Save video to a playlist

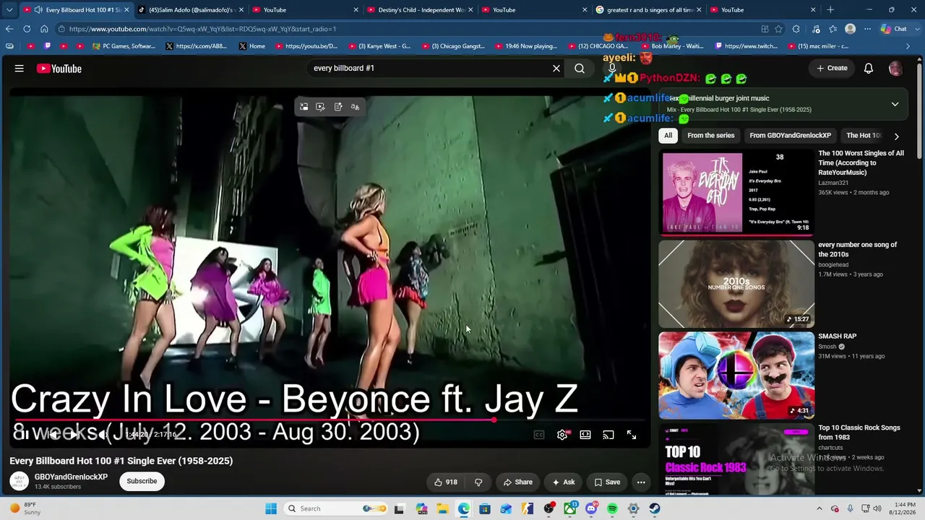tap(607, 482)
